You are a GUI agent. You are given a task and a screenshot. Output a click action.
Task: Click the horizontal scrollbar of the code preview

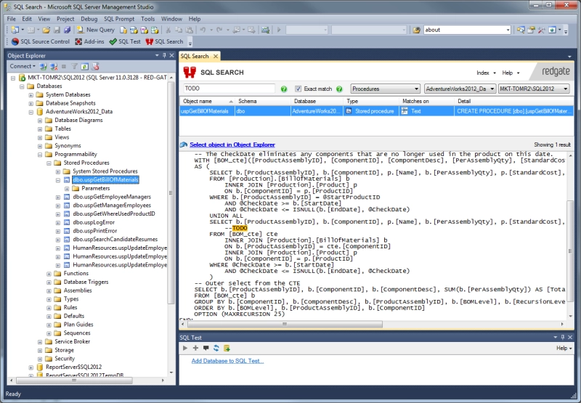click(285, 324)
